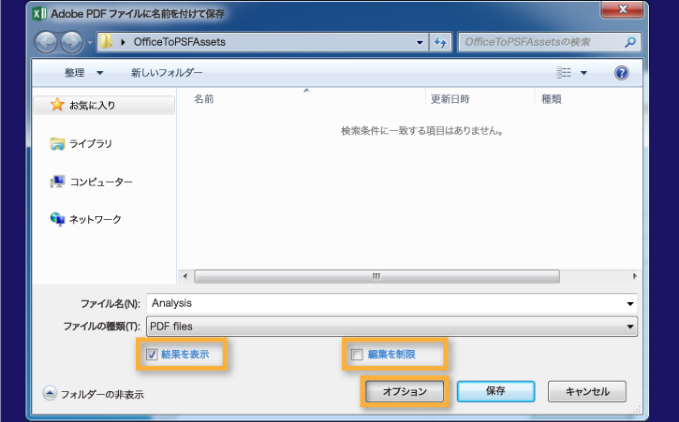Open the ファイル名 dropdown arrow

tap(630, 304)
